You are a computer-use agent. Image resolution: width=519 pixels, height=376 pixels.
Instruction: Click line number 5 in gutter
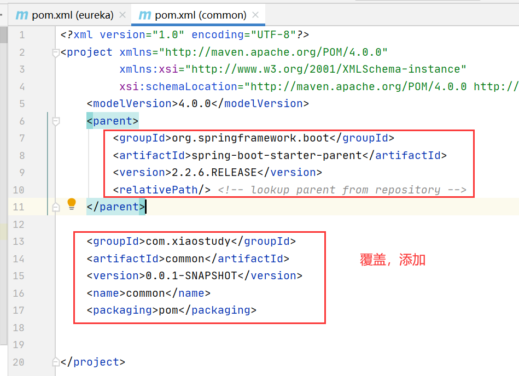(22, 104)
